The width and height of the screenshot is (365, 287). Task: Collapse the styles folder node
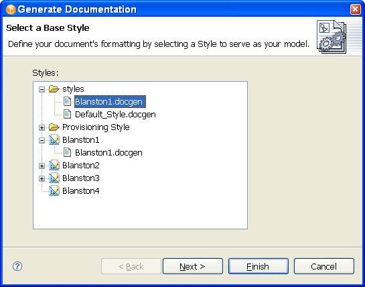(42, 89)
